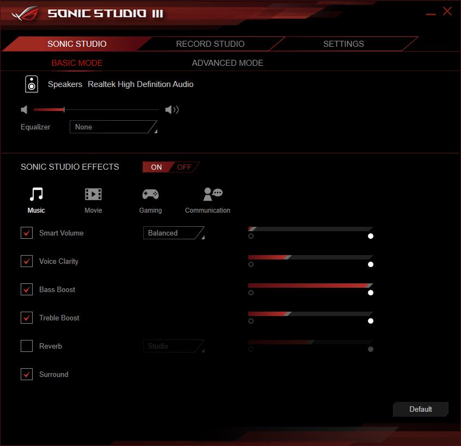Open the Reverb Studio dropdown
Image resolution: width=461 pixels, height=446 pixels.
click(x=174, y=346)
